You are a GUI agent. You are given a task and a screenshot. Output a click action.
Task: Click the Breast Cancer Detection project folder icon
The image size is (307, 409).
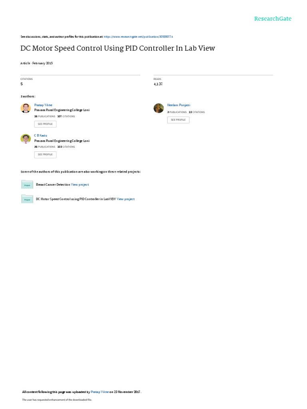coord(27,185)
